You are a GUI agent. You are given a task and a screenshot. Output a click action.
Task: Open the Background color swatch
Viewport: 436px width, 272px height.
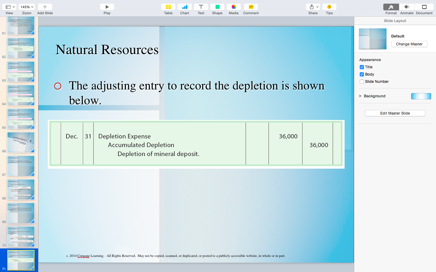tap(421, 96)
